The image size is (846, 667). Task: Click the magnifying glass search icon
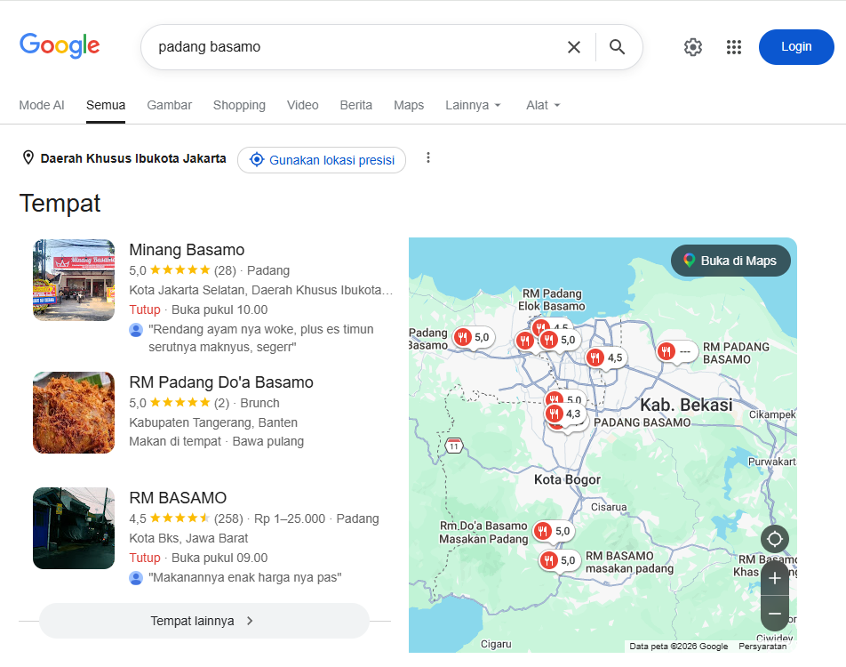tap(618, 47)
